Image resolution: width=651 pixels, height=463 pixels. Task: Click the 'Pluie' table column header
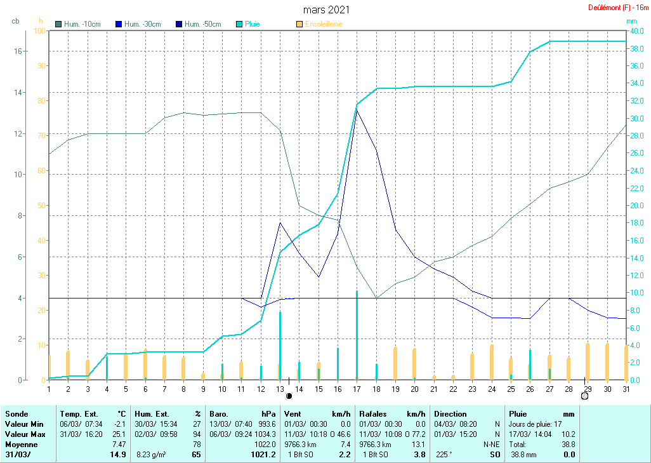(518, 413)
